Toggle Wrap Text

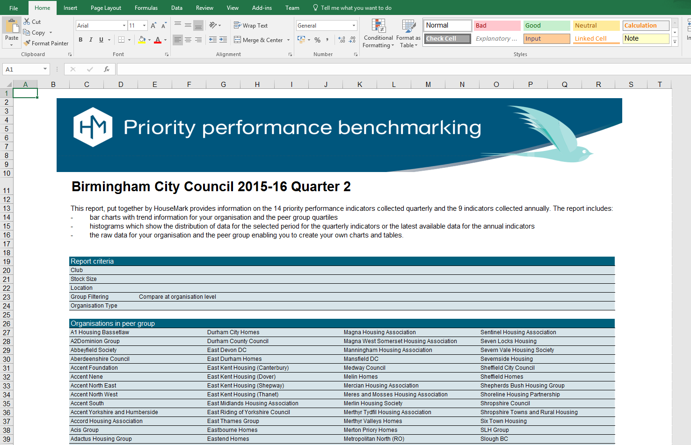click(251, 26)
